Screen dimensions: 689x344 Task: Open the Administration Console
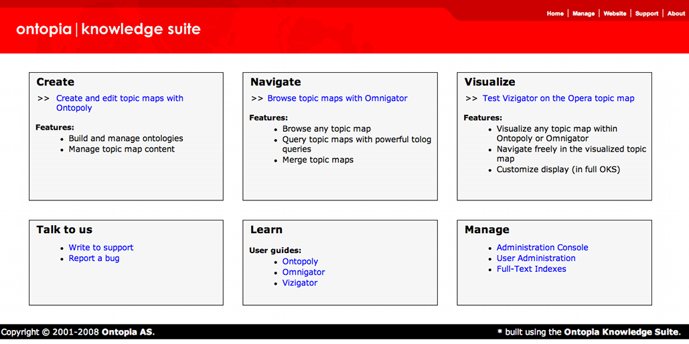[x=542, y=247]
